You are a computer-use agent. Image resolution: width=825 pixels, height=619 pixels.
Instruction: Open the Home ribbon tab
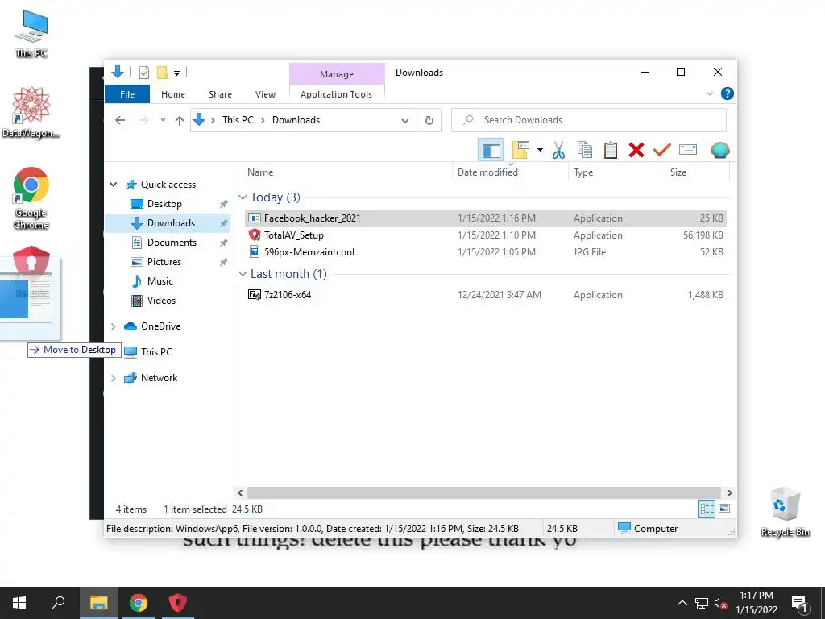[173, 94]
